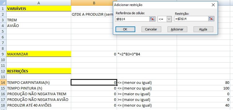Image resolution: width=233 pixels, height=110 pixels.
Task: Click the TEMPO PINTURA (h) cell
Action: (x=39, y=88)
